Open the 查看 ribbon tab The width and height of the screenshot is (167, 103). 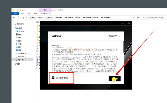coord(36,13)
